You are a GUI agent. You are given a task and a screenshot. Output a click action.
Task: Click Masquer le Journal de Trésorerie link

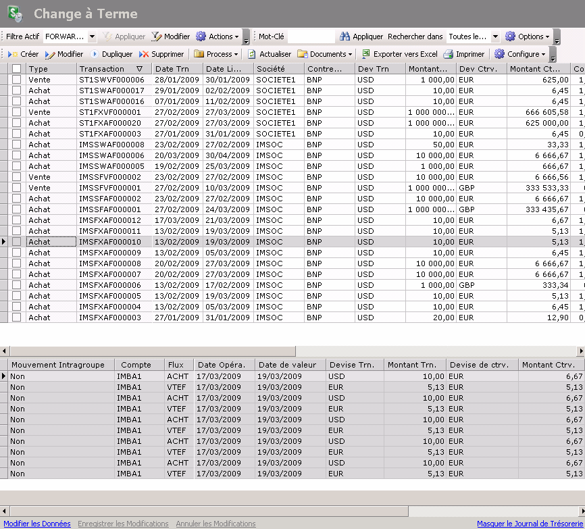click(x=529, y=524)
